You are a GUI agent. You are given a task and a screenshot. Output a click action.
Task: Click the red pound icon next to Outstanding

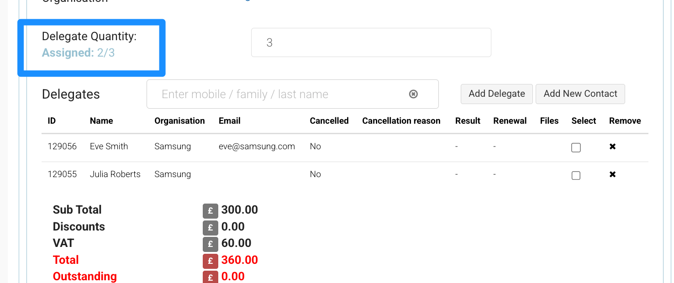tap(211, 277)
